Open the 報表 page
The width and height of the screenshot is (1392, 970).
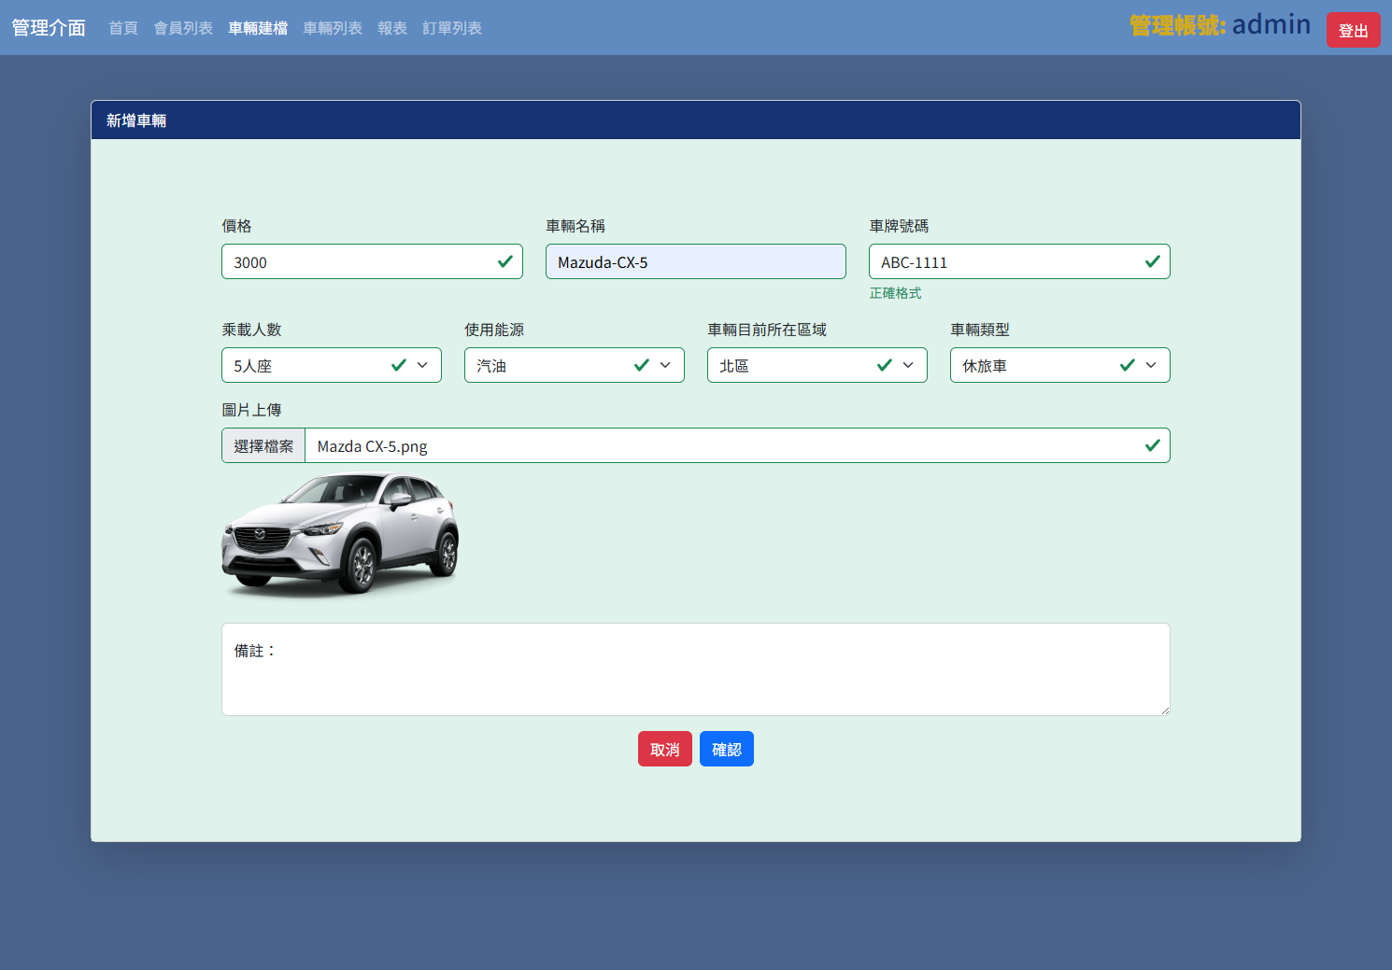click(392, 28)
